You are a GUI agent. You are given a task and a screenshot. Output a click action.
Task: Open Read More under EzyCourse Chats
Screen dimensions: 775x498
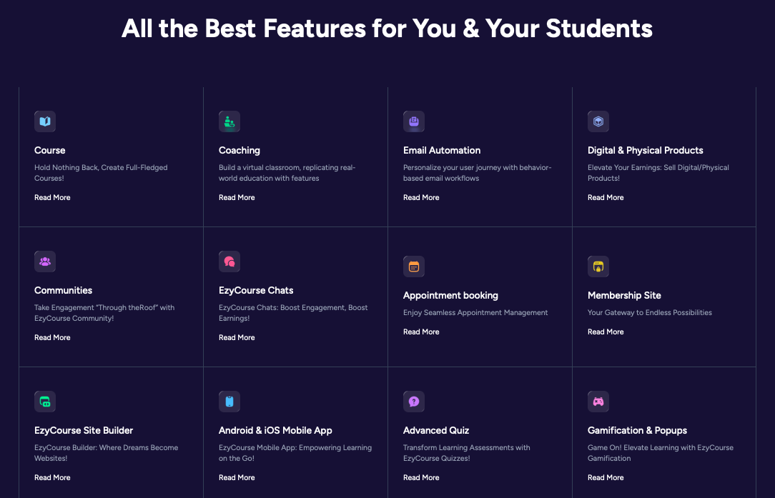[237, 337]
